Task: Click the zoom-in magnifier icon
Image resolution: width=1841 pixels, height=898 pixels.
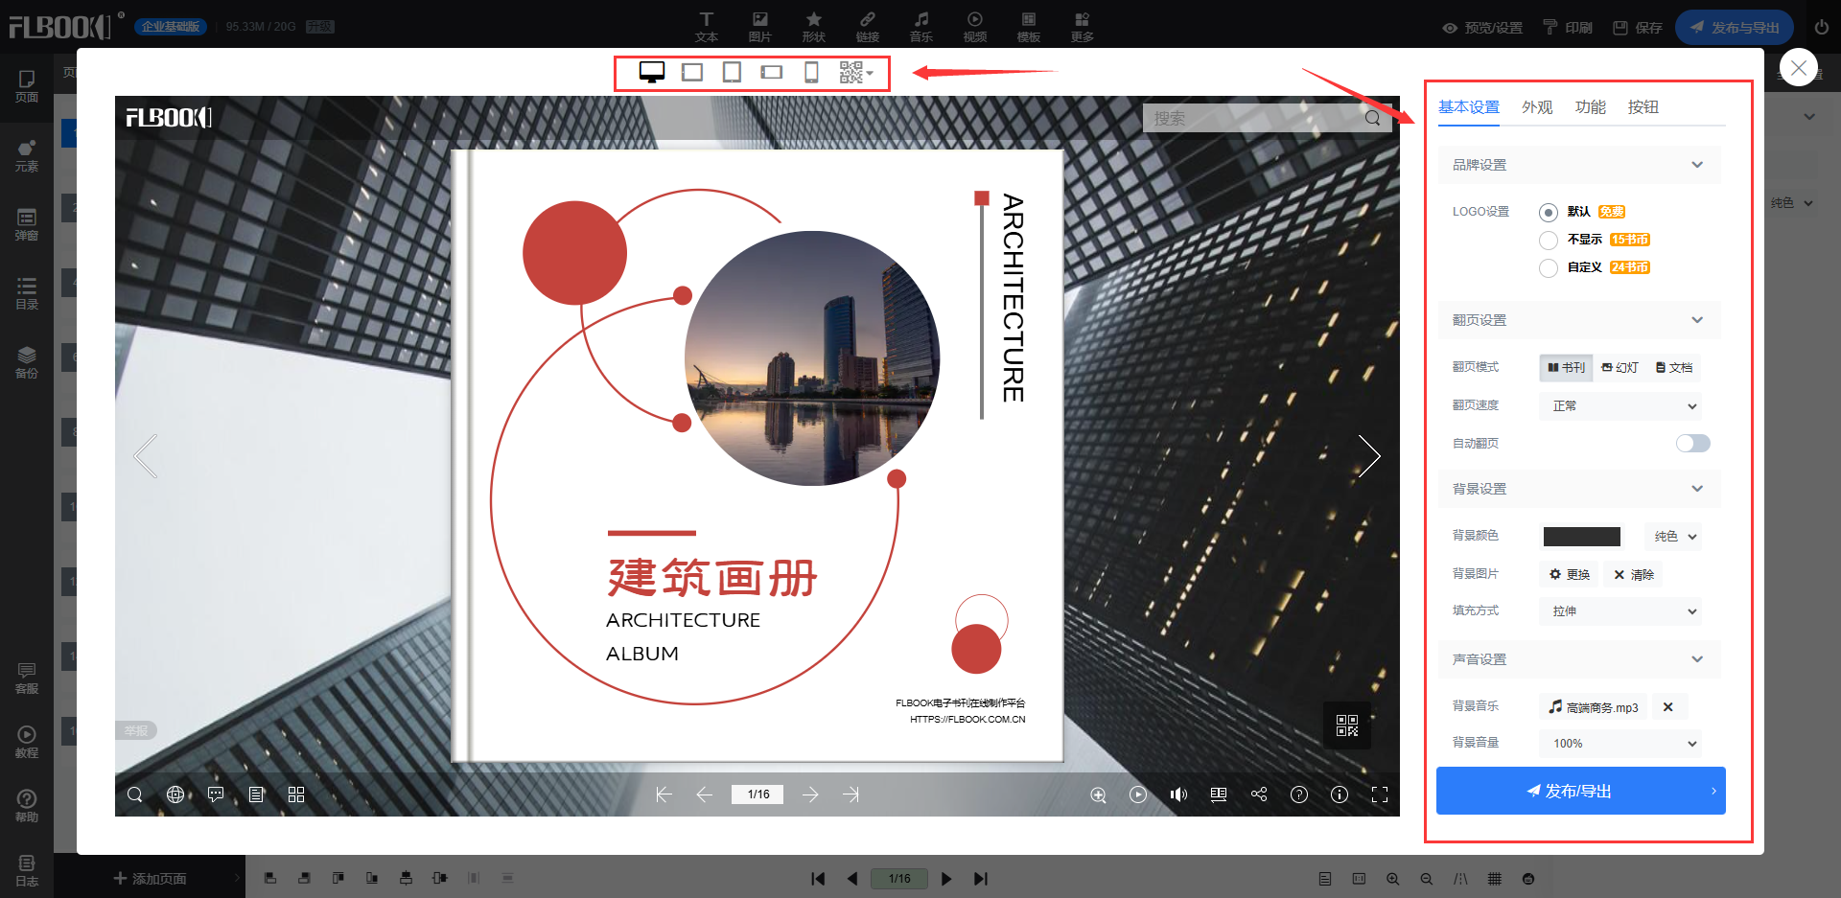Action: 1098,794
